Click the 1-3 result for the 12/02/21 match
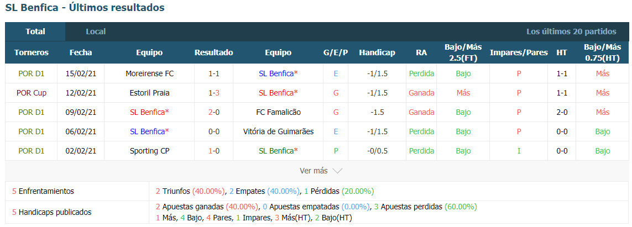 coord(213,93)
